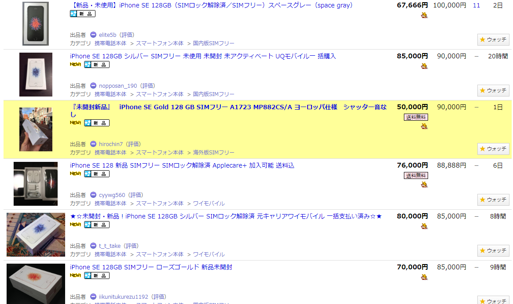Click seller rating icon beside cyywg560
The height and width of the screenshot is (304, 513).
[93, 195]
